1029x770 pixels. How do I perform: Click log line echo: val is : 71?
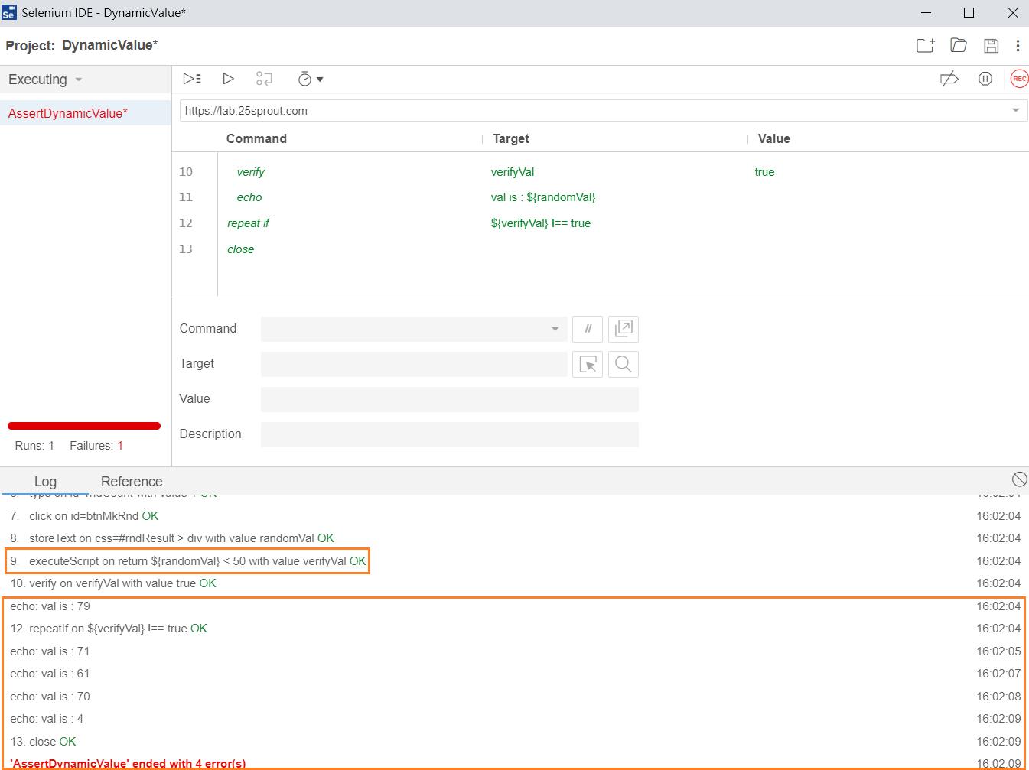(x=50, y=651)
